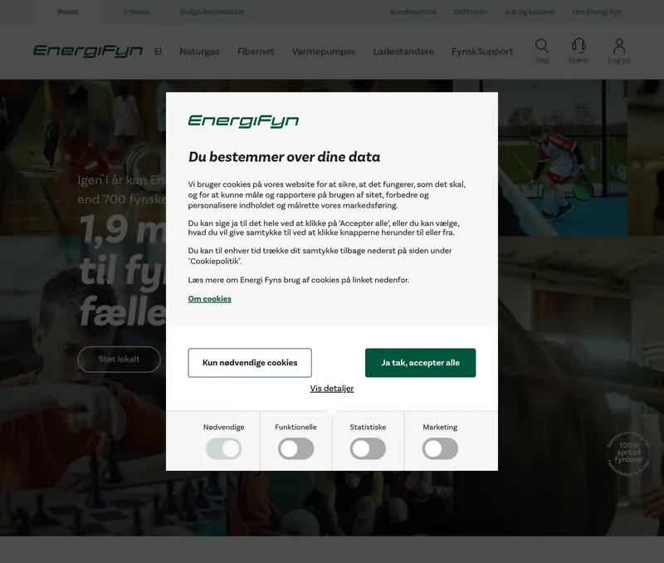Screen dimensions: 664x563
Task: Open the Naturgas menu
Action: (199, 51)
